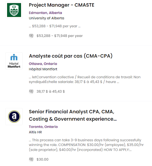The width and height of the screenshot is (152, 166).
Task: Open the Senior Financial Analyst CPA, CMA posting
Action: pos(73,115)
